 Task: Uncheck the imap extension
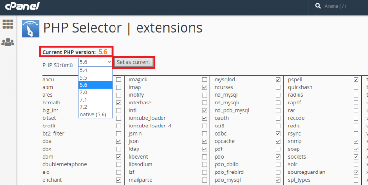pos(205,87)
